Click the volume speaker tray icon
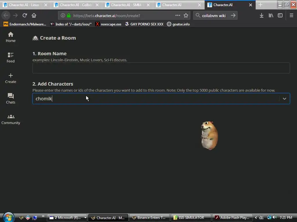This screenshot has height=222, width=297. 275,217
